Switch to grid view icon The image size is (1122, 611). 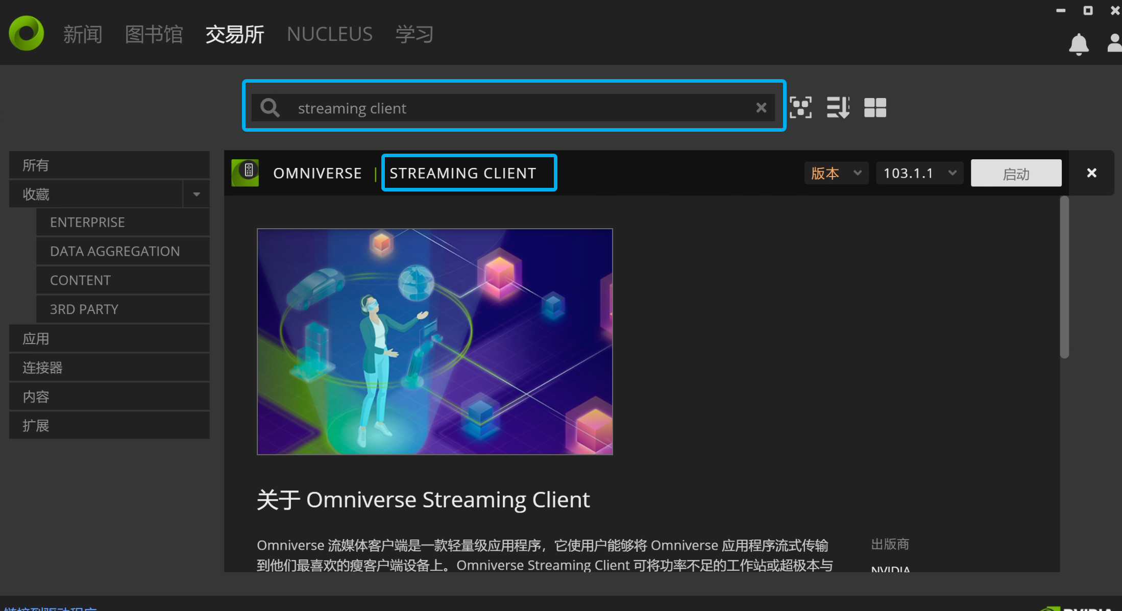pyautogui.click(x=875, y=107)
